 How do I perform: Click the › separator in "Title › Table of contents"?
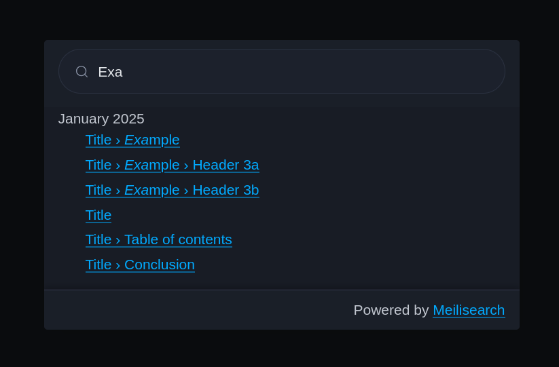[x=118, y=239]
